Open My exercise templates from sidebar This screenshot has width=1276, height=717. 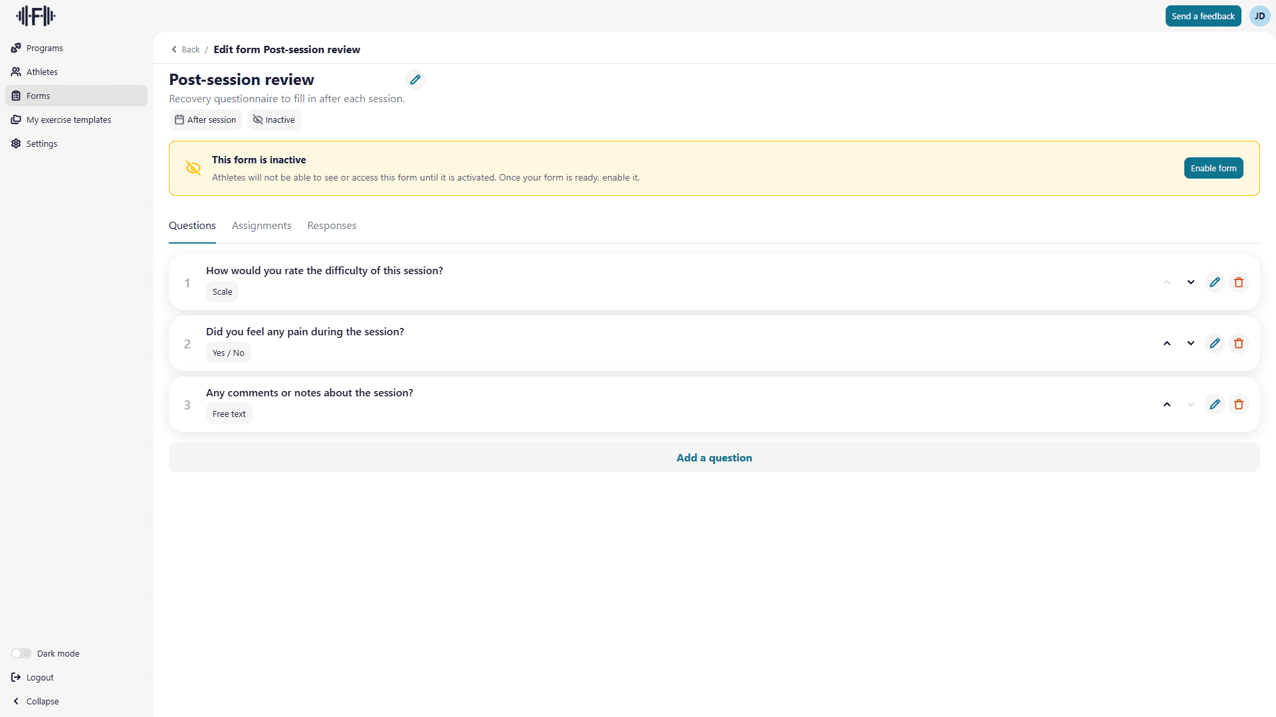(16, 119)
